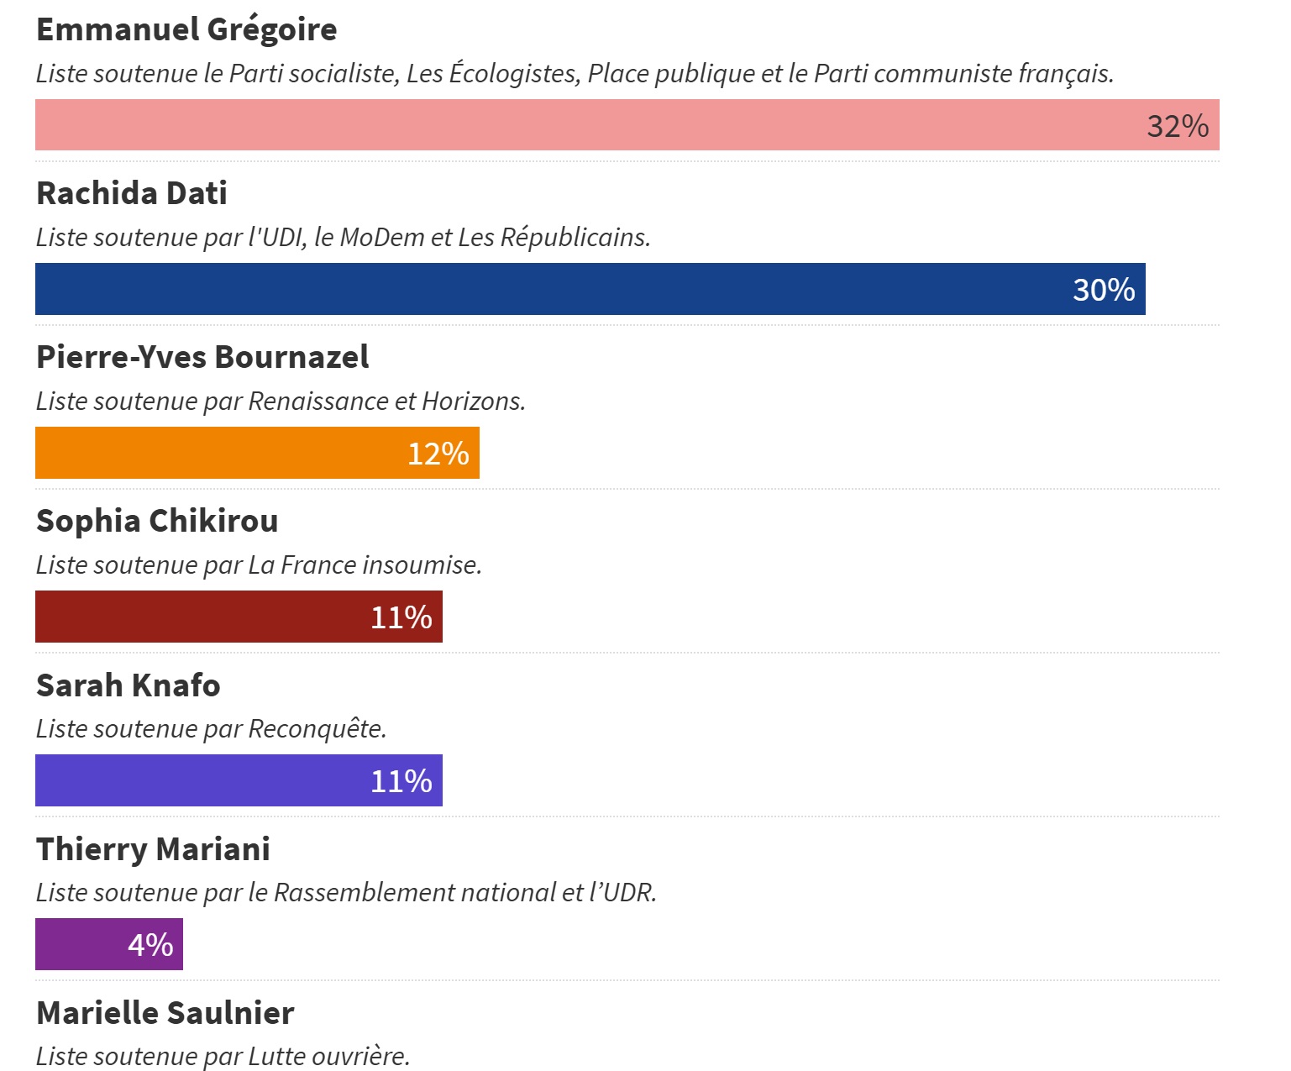This screenshot has width=1291, height=1071.
Task: Select the Marielle Saulnier heading
Action: point(165,1013)
